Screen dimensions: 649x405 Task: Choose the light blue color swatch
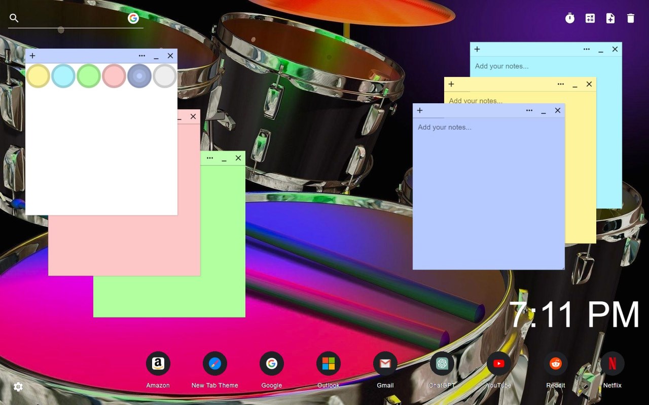(63, 76)
